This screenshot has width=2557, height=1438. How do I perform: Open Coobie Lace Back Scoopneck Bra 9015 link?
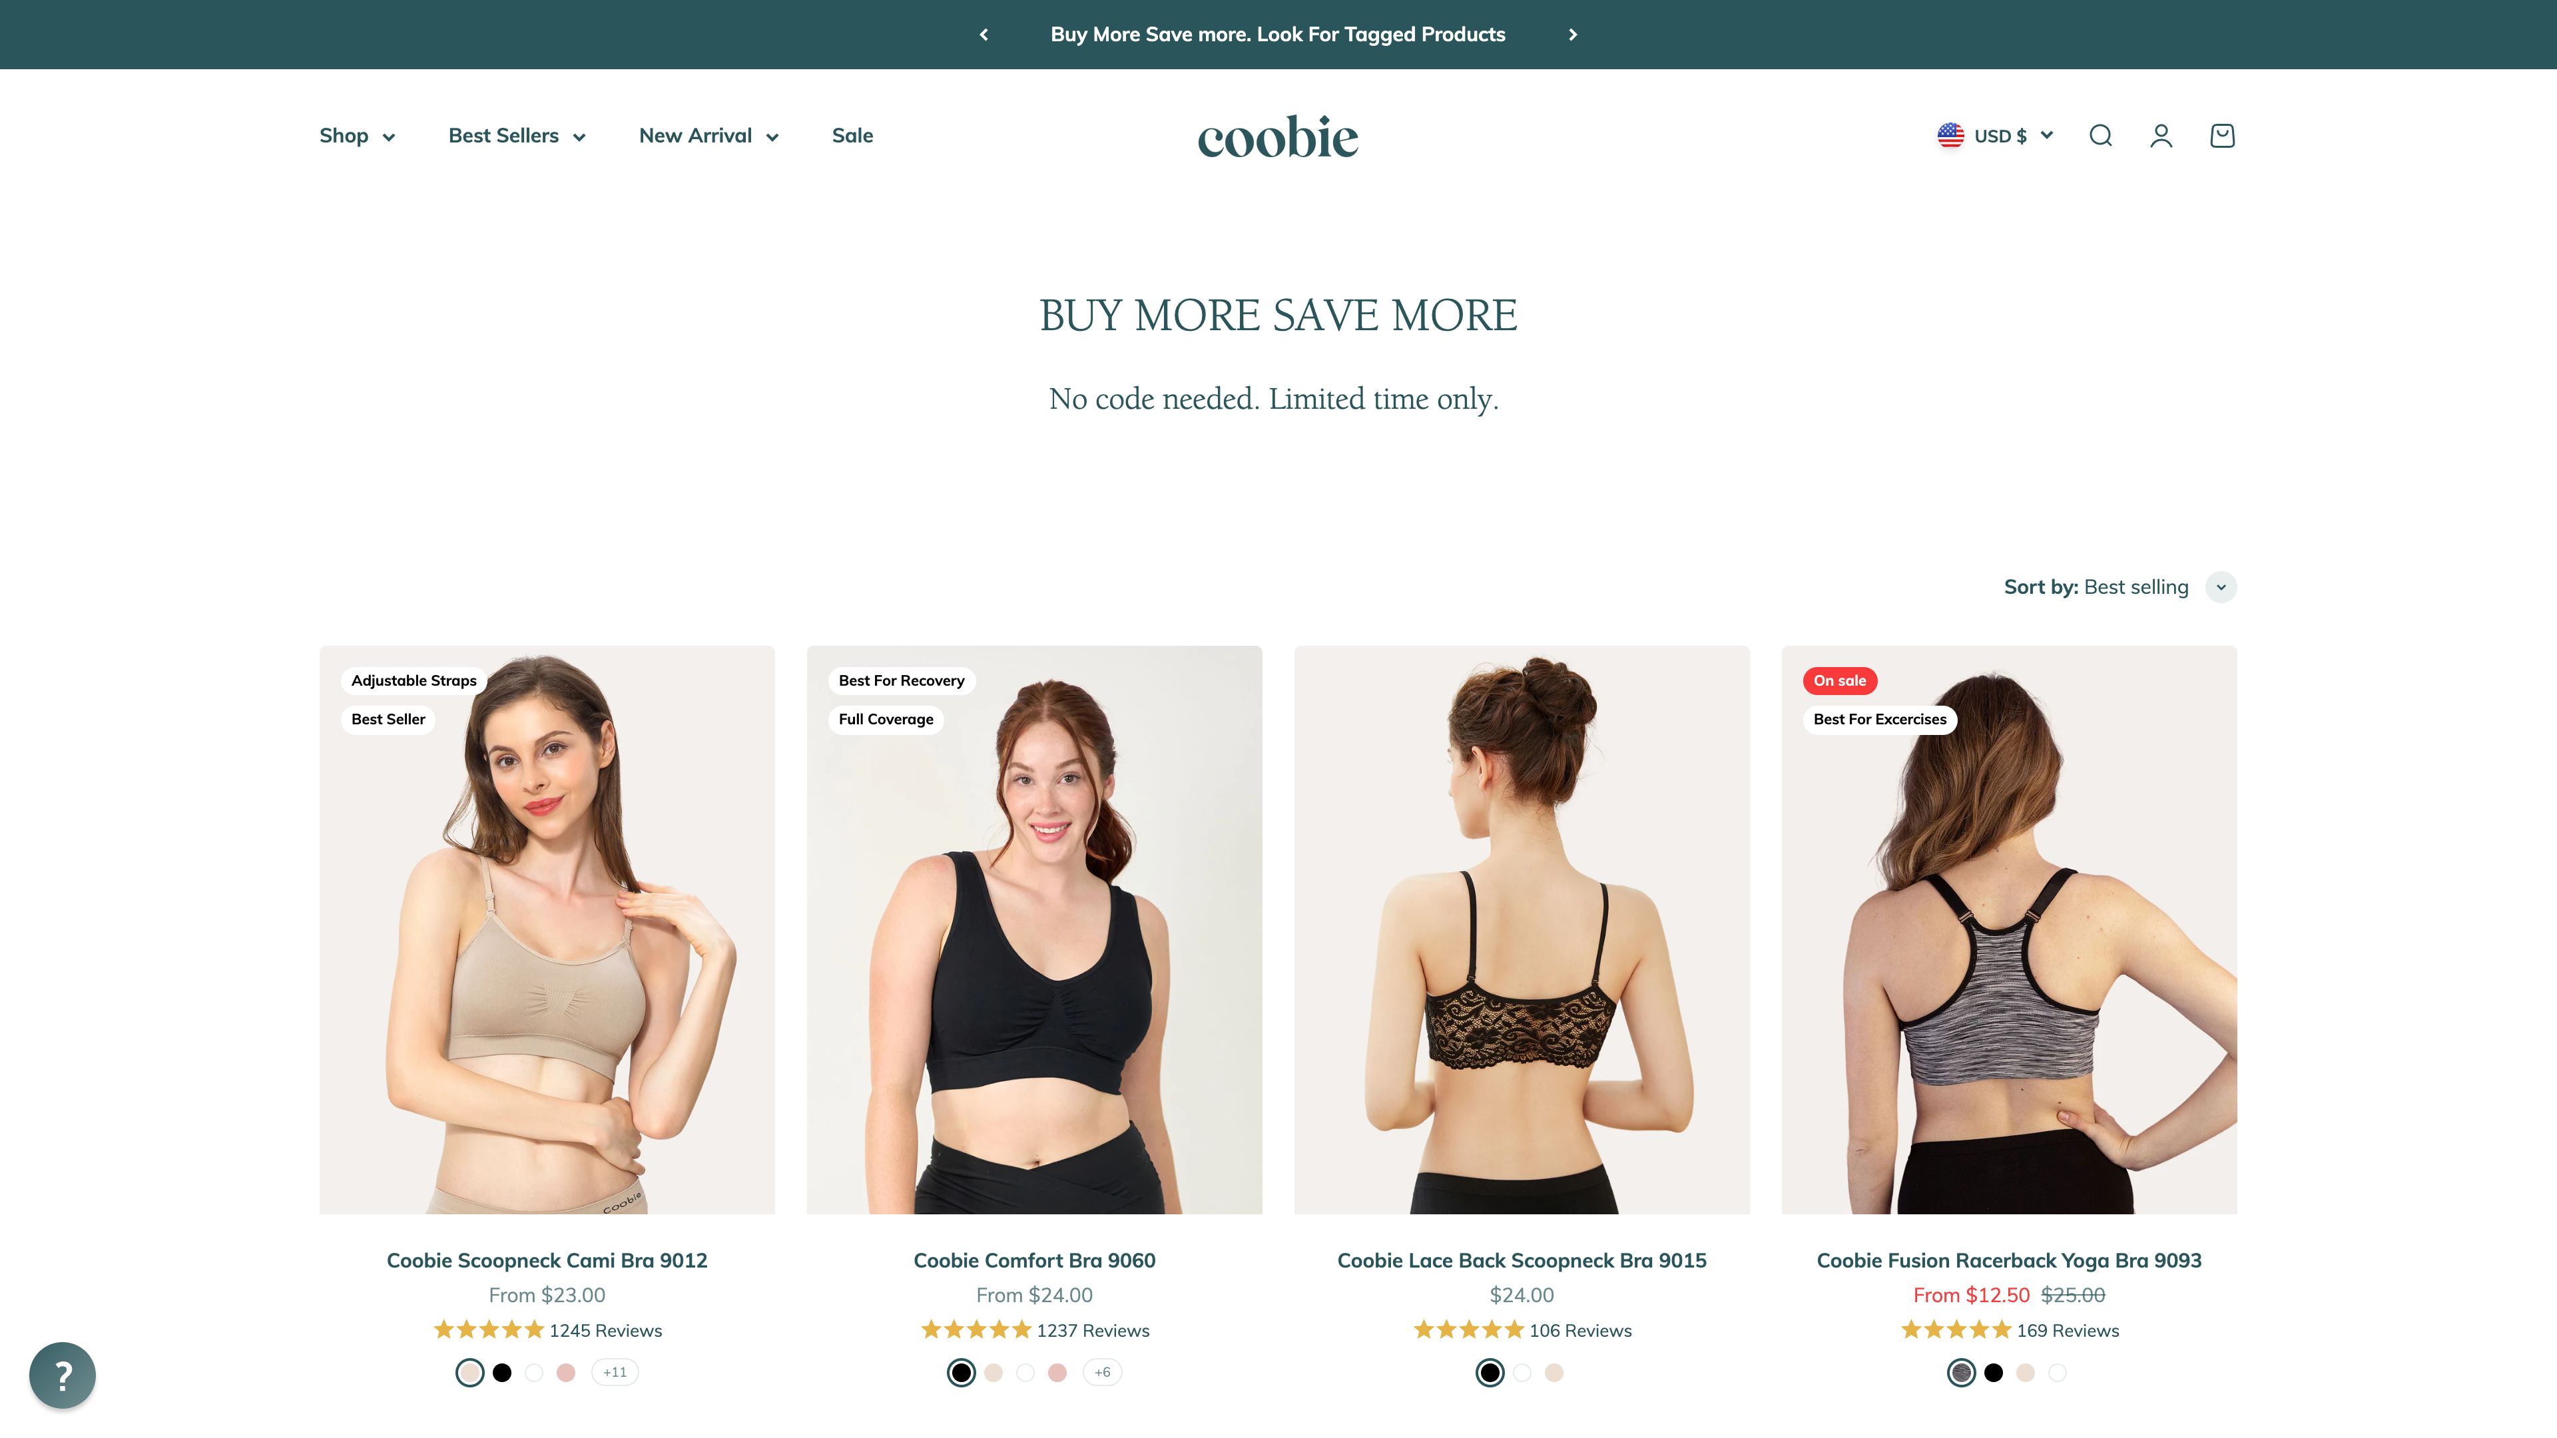(1522, 1260)
